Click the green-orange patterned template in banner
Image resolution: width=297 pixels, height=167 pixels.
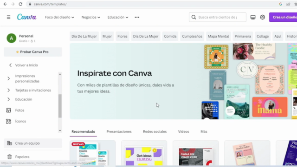pyautogui.click(x=216, y=57)
